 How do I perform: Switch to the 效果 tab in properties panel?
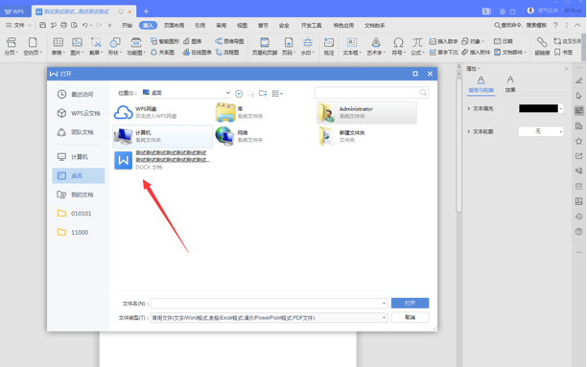coord(510,84)
